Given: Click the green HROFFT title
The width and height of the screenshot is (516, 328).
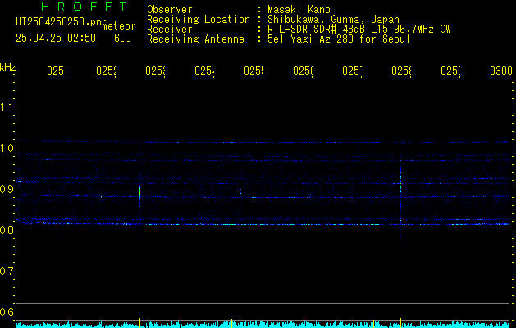Looking at the screenshot, I should click(84, 7).
